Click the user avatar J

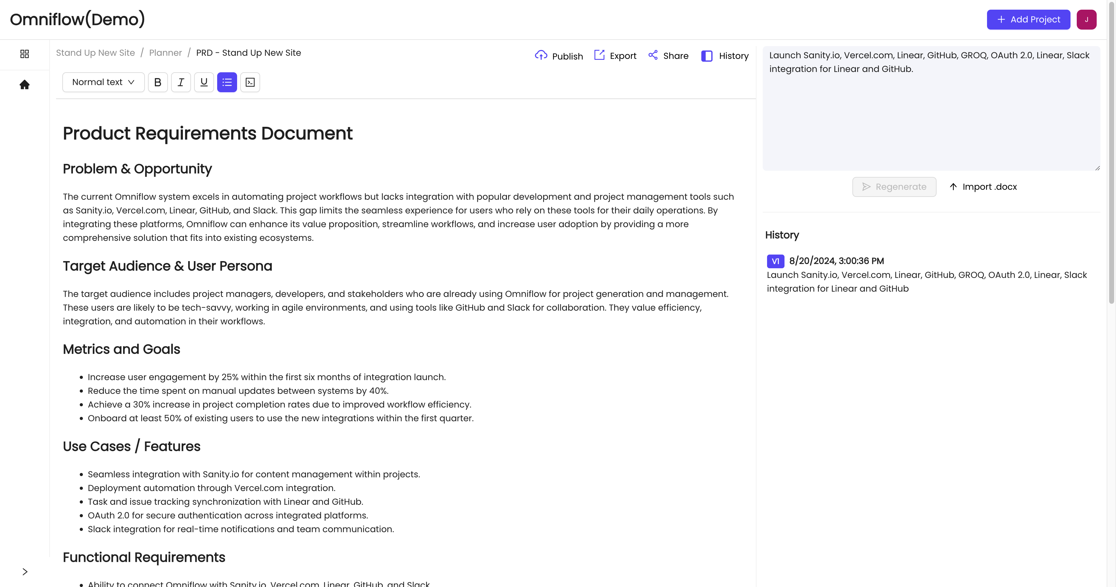[1086, 20]
